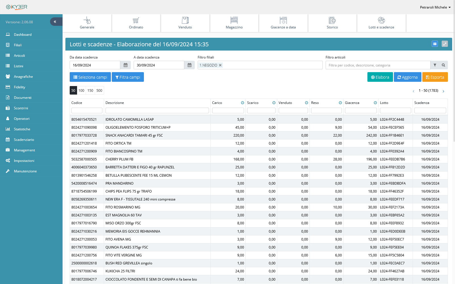Click the Manutenzione wrench icon
This screenshot has width=455, height=284.
coord(8,171)
